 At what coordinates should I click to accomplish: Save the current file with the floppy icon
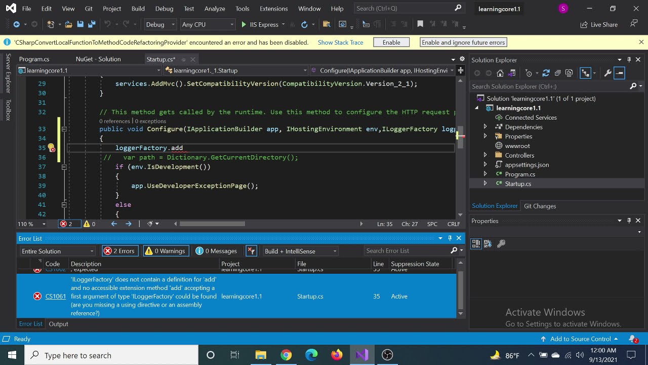click(81, 24)
